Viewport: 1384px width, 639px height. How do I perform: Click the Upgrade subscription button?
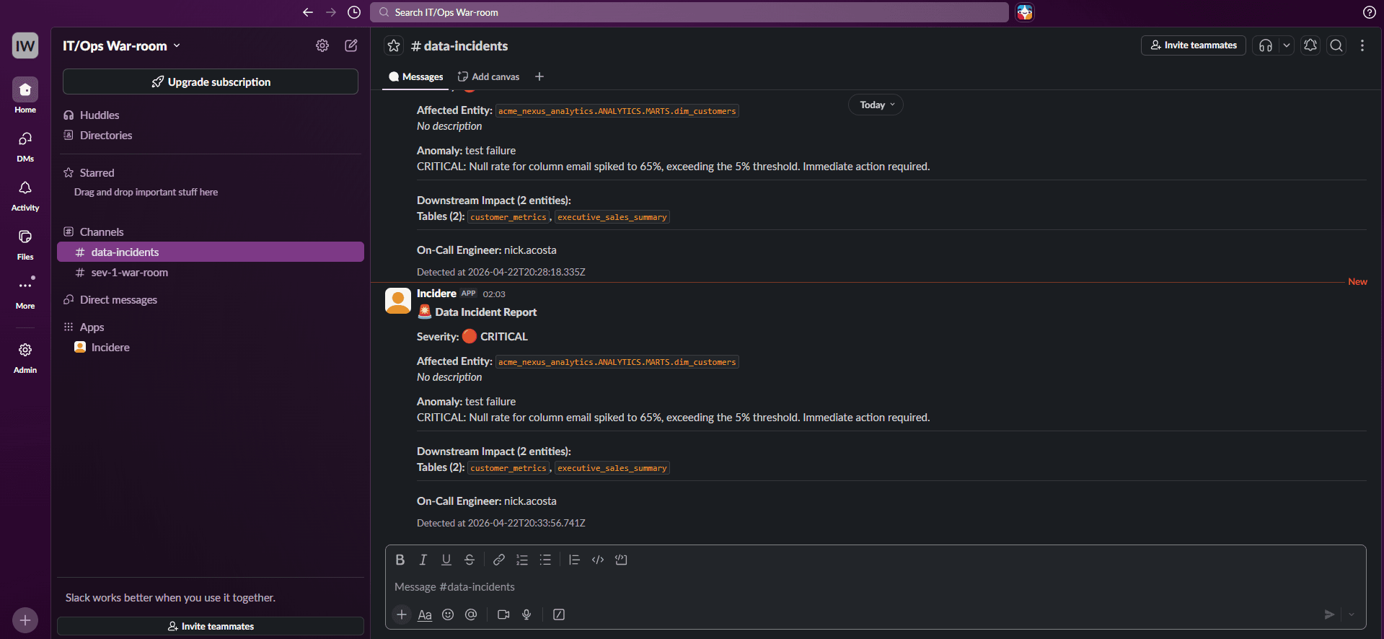click(211, 81)
